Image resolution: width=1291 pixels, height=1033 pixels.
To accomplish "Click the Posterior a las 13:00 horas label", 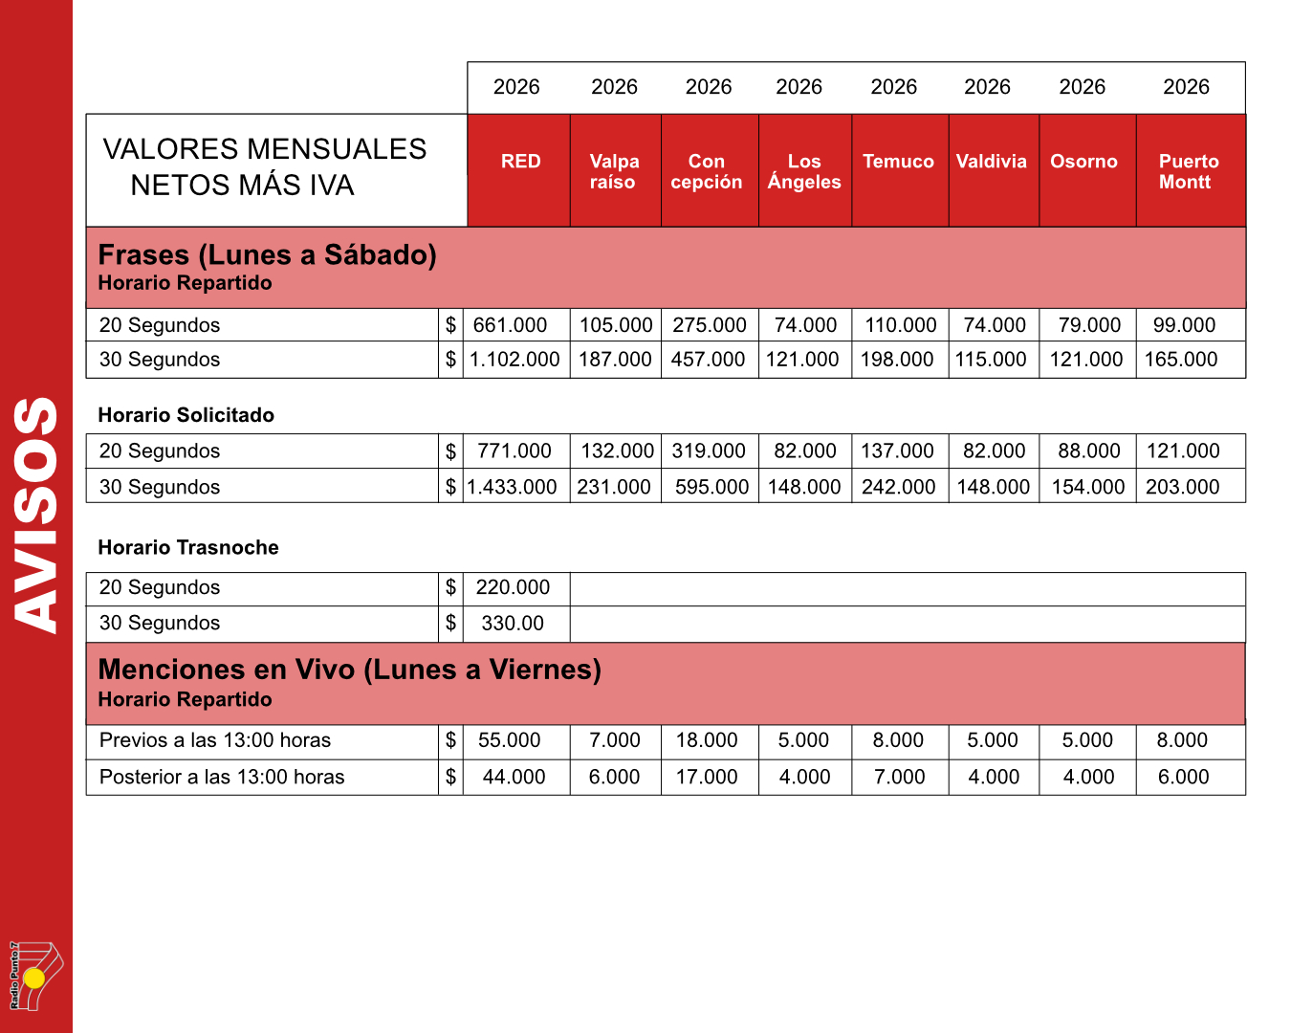I will [x=222, y=777].
